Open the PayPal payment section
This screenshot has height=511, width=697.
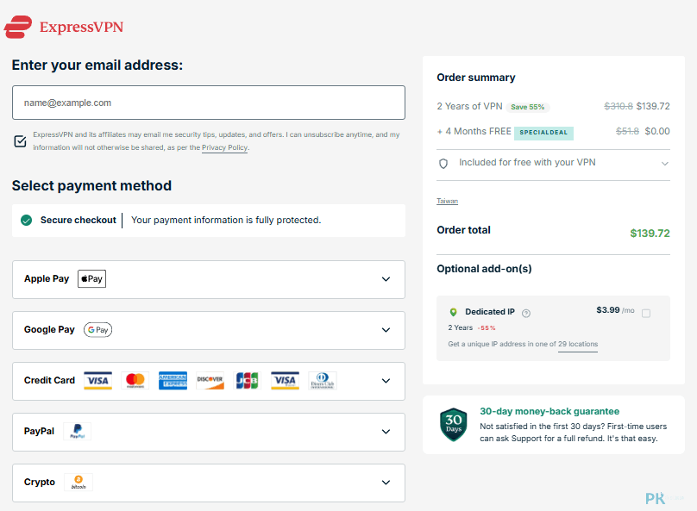(x=209, y=432)
